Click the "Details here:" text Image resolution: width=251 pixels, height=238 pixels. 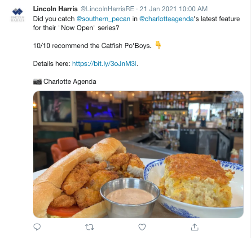coord(52,64)
